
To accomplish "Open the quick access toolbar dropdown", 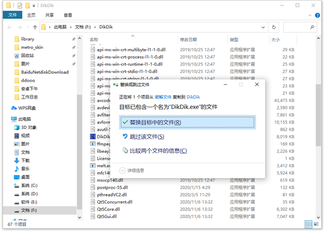I will [33, 6].
